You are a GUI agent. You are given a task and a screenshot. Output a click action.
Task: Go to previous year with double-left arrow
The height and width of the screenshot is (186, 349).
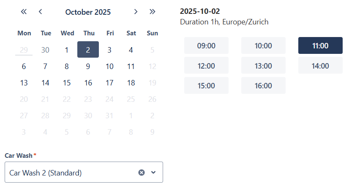pos(24,12)
